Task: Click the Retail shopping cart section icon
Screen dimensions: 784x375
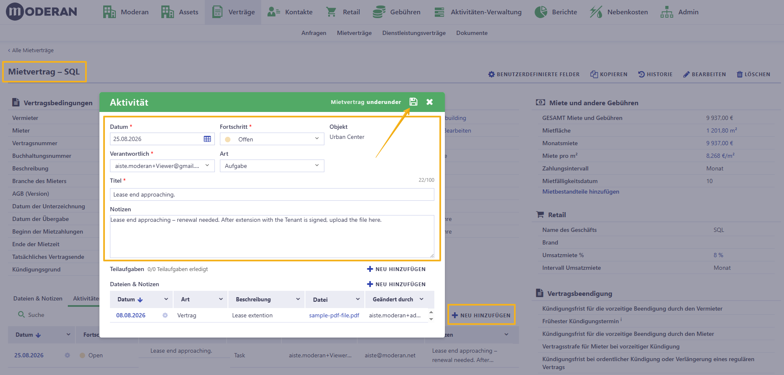Action: pos(540,215)
